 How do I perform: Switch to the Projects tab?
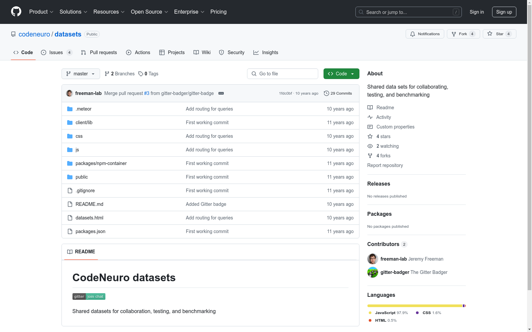pyautogui.click(x=172, y=52)
